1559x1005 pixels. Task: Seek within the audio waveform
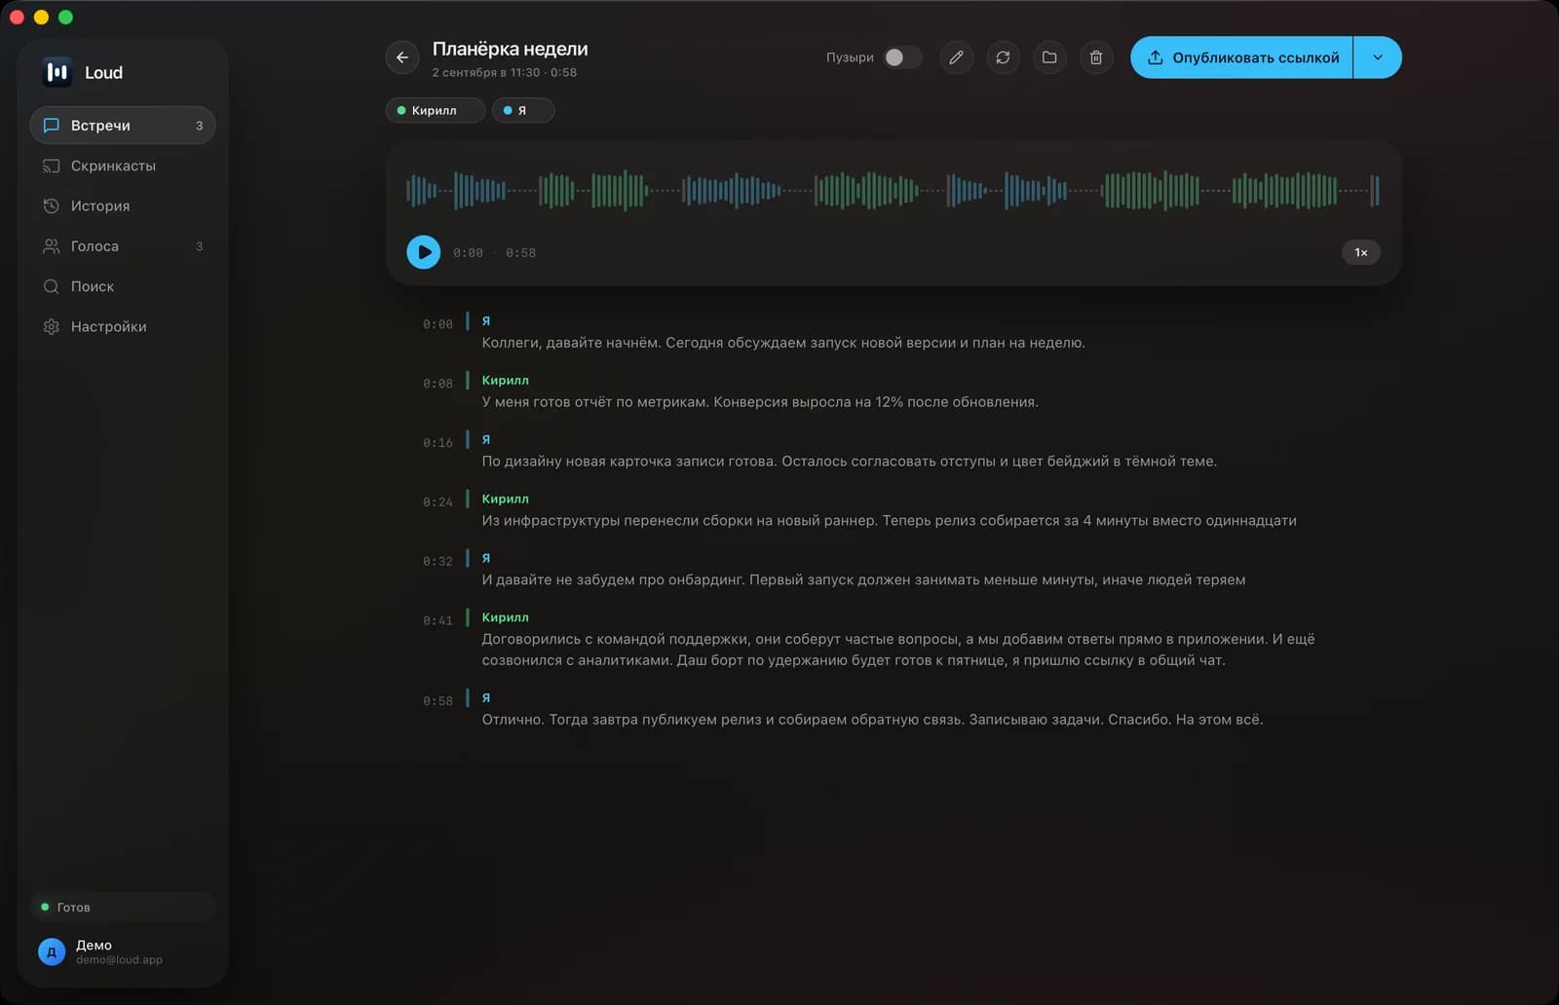pyautogui.click(x=893, y=191)
